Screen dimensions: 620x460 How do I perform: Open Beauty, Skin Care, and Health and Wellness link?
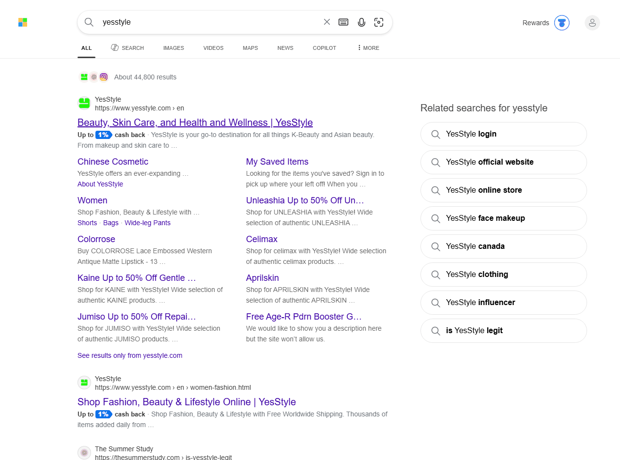click(195, 123)
